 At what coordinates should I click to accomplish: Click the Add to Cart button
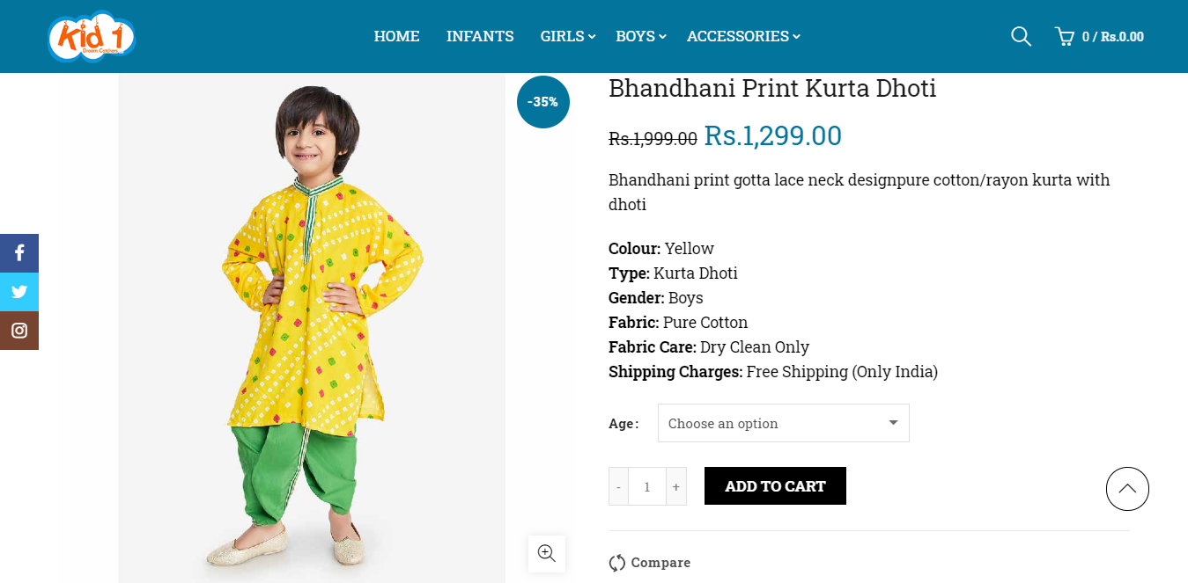click(775, 486)
